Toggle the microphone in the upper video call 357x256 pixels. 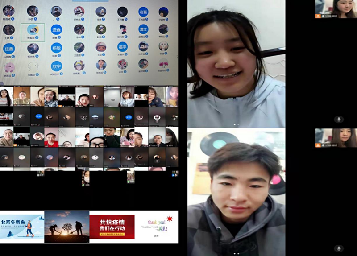[x=339, y=119]
